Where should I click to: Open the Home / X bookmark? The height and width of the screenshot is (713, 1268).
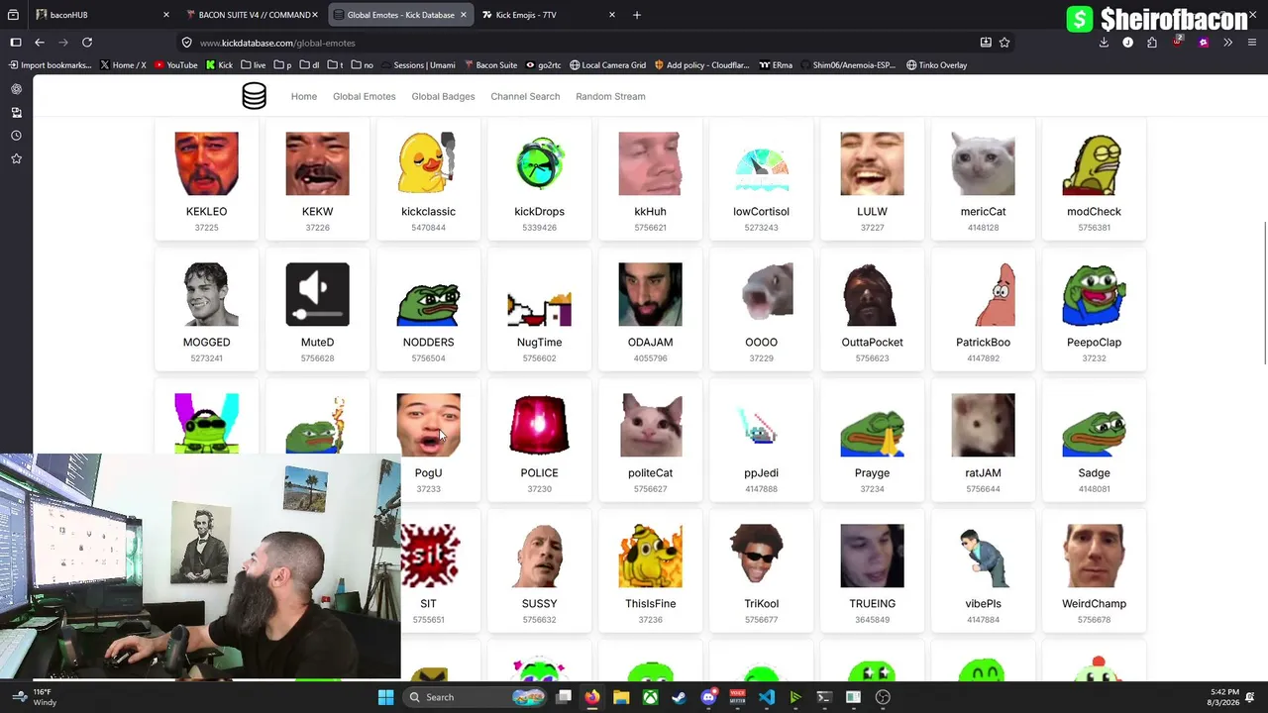(x=123, y=65)
